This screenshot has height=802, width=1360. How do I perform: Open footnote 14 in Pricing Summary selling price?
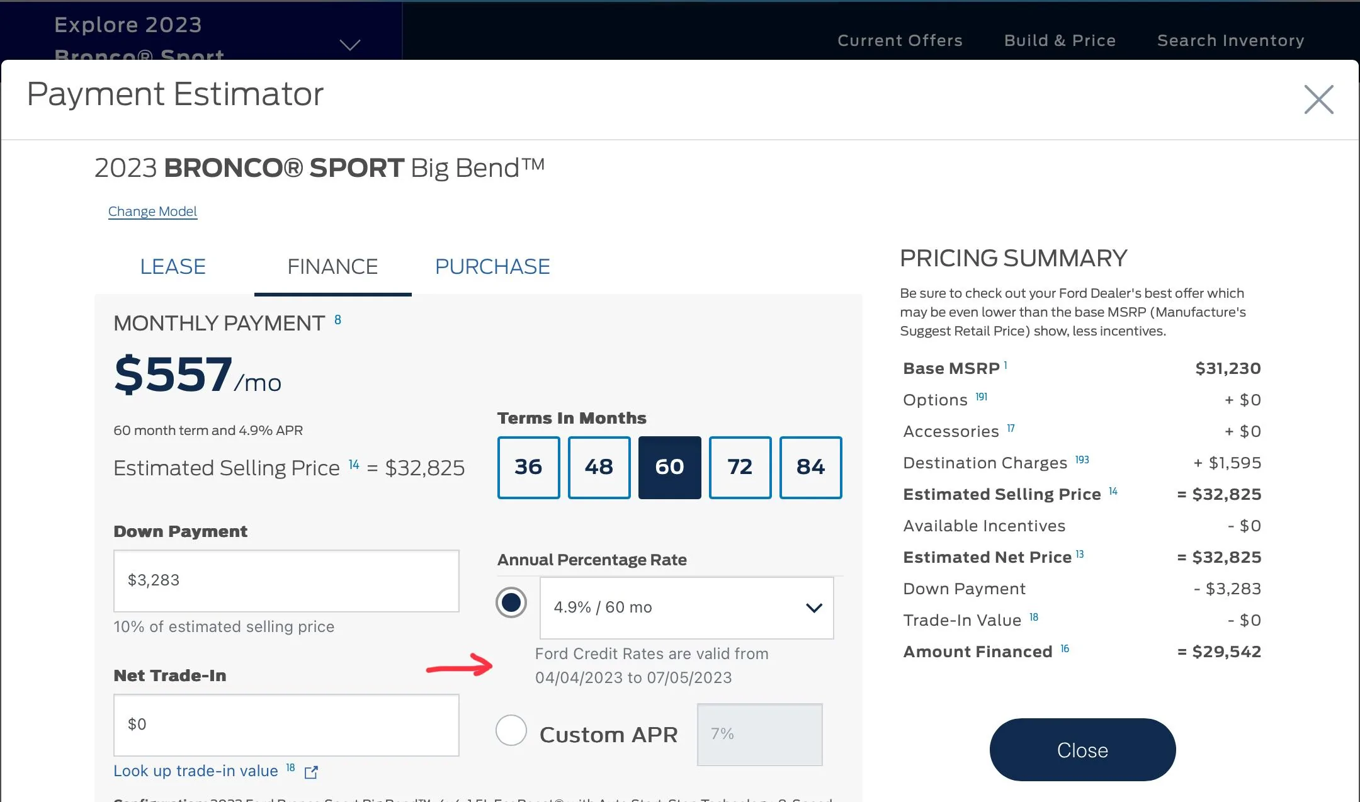click(1113, 491)
